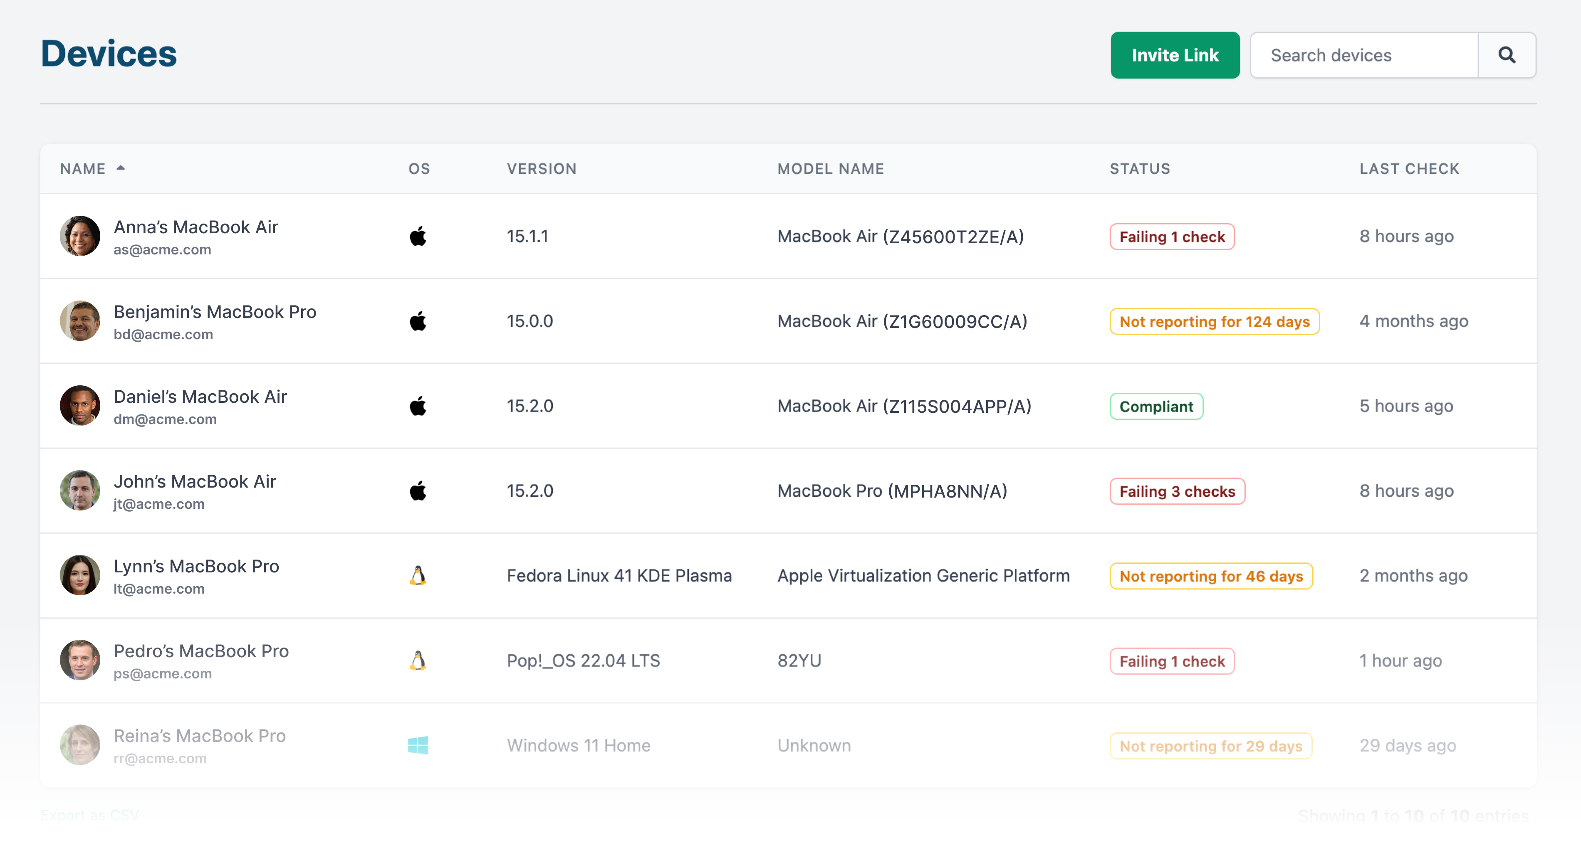Click the Linux penguin icon in Pedro's row

418,661
